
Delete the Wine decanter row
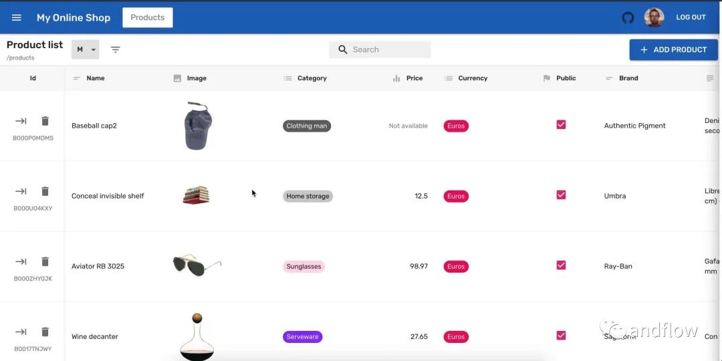click(x=45, y=332)
